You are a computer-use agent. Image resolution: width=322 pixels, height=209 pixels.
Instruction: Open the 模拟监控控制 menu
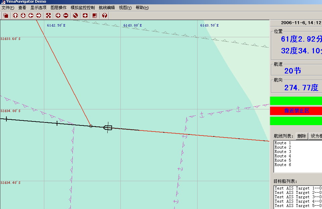[x=83, y=8]
